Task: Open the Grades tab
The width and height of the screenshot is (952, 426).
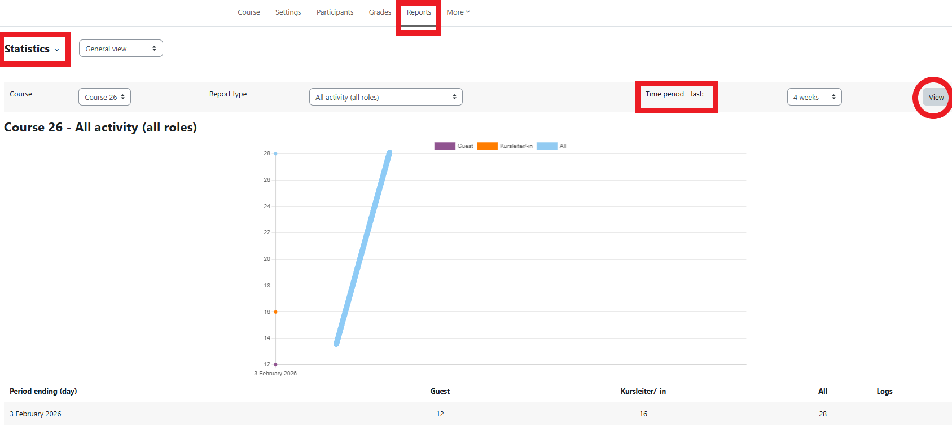Action: point(380,12)
